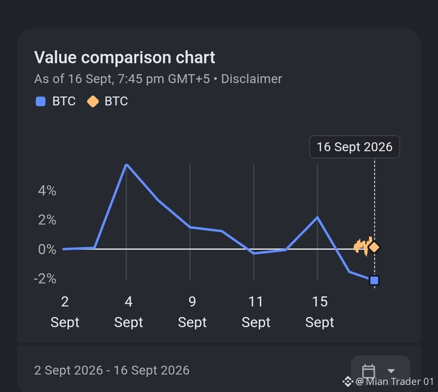Click the Binance logo watermark icon
Viewport: 438px width, 392px height.
click(348, 381)
